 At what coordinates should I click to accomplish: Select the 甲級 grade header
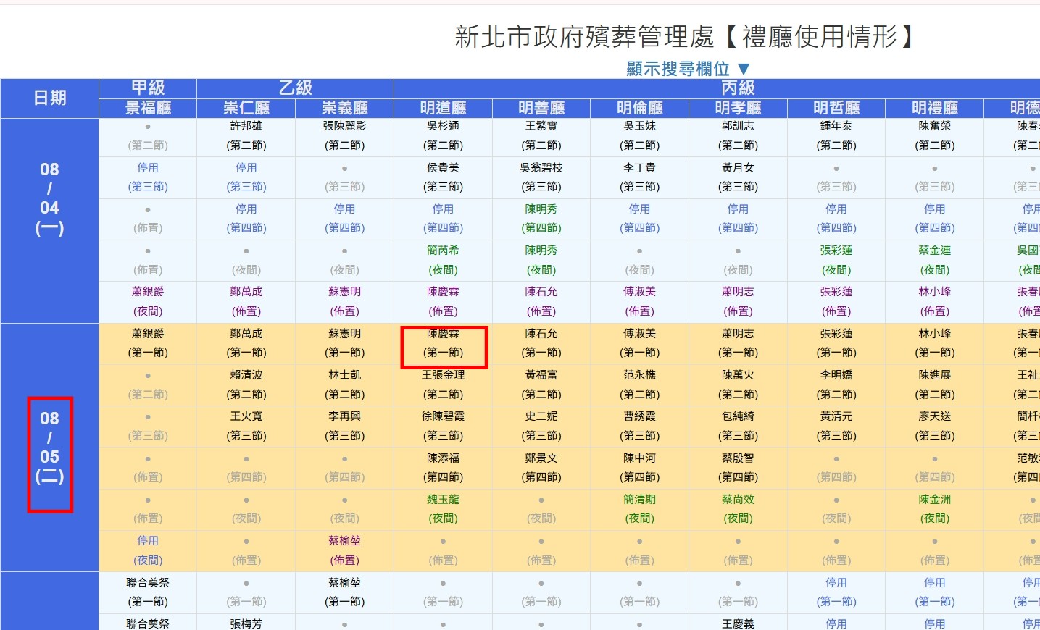pos(148,88)
